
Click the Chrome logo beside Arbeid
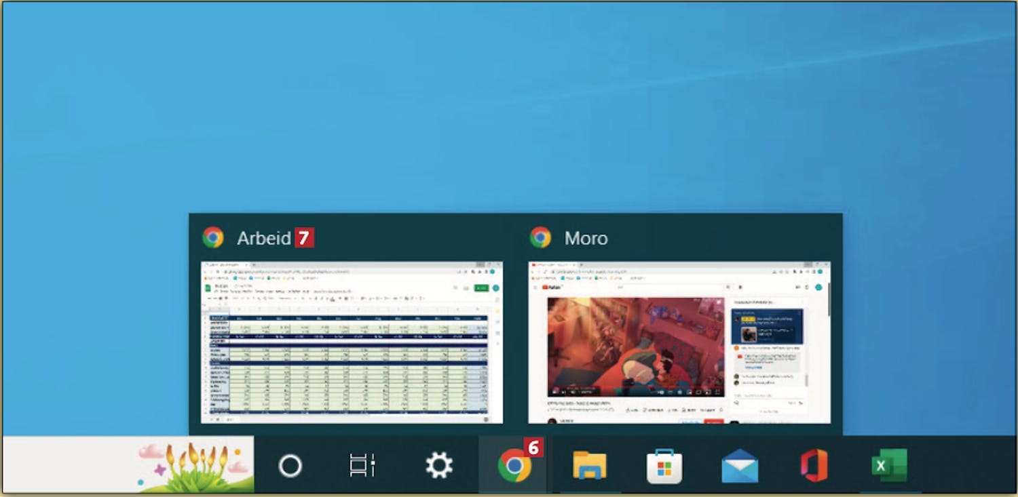[213, 238]
